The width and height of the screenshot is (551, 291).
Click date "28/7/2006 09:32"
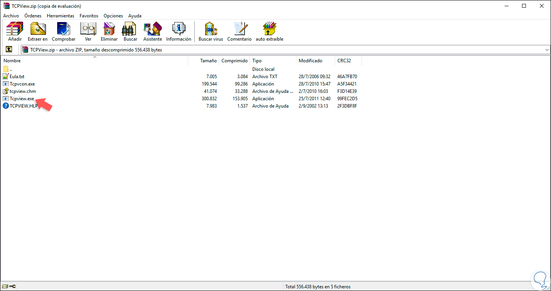[315, 77]
